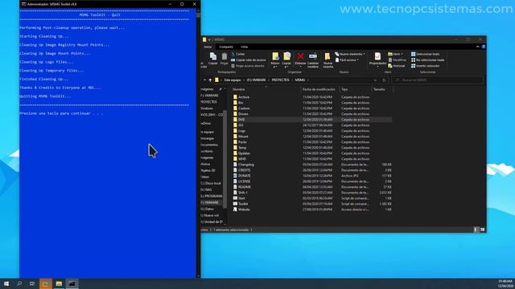This screenshot has height=289, width=515.
Task: Click the Cortar scissors button
Action: click(x=238, y=54)
